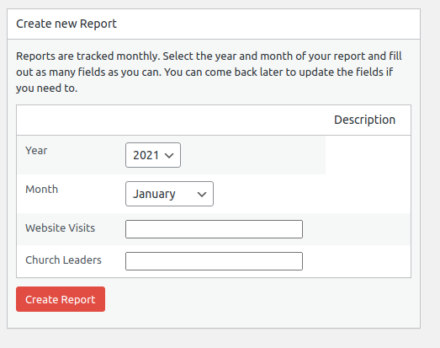Open the Year dropdown showing 2021
This screenshot has height=348, width=440.
point(153,155)
